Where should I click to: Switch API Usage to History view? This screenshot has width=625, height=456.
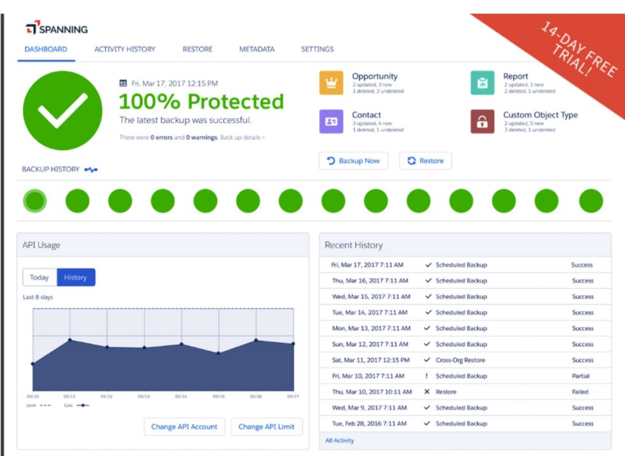(75, 277)
